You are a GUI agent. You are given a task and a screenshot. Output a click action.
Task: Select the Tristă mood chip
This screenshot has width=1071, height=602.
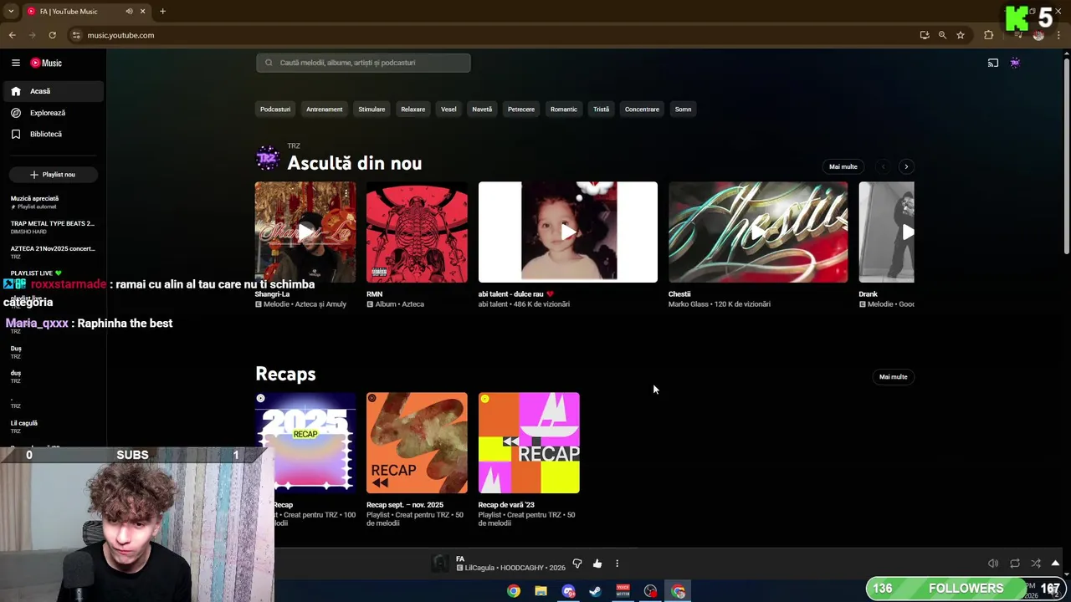(601, 110)
